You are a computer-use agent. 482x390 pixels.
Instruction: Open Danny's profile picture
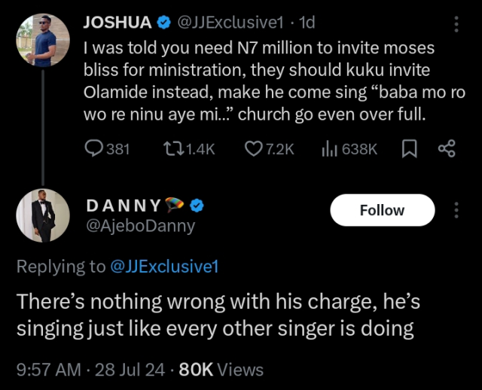coord(43,215)
